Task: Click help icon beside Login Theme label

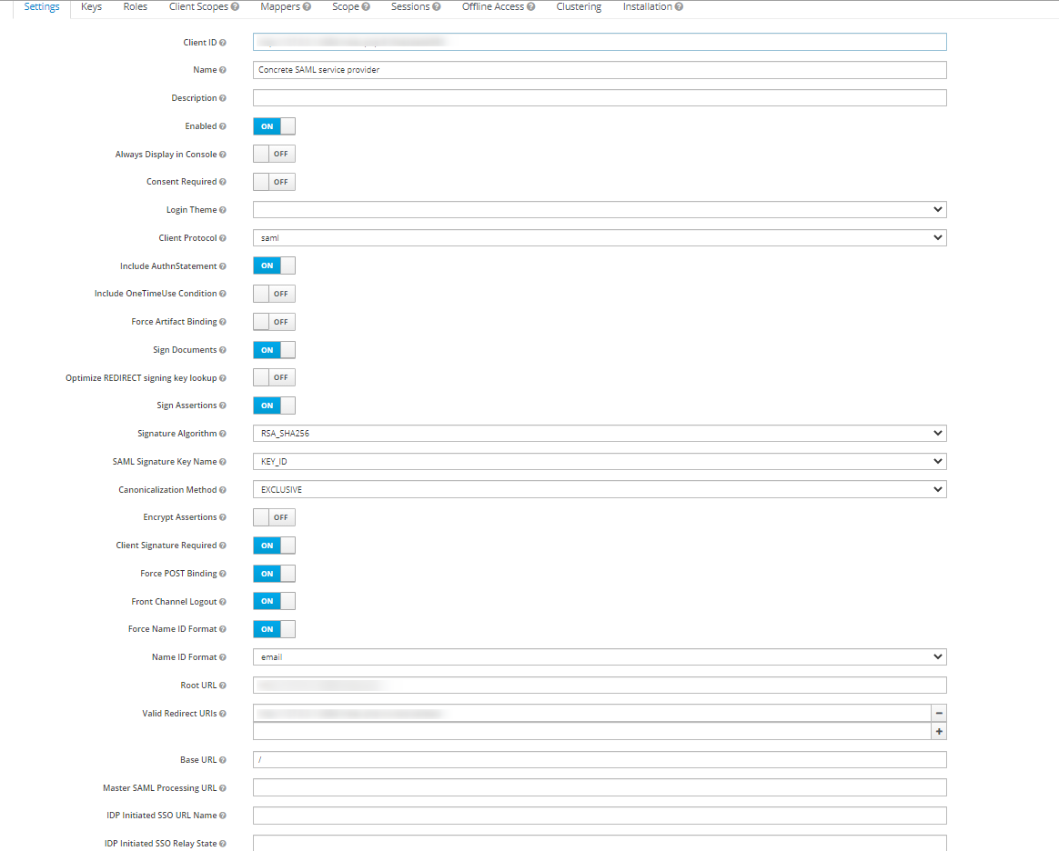Action: coord(223,210)
